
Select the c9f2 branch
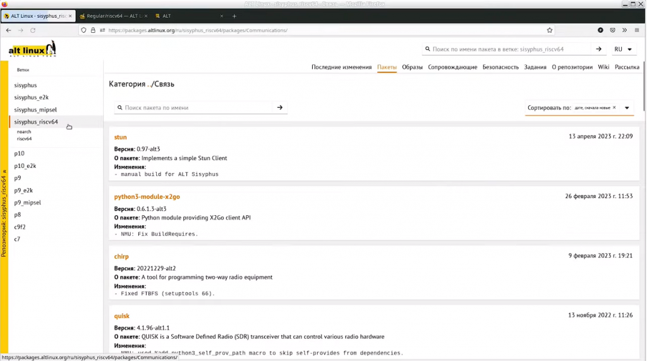point(20,227)
